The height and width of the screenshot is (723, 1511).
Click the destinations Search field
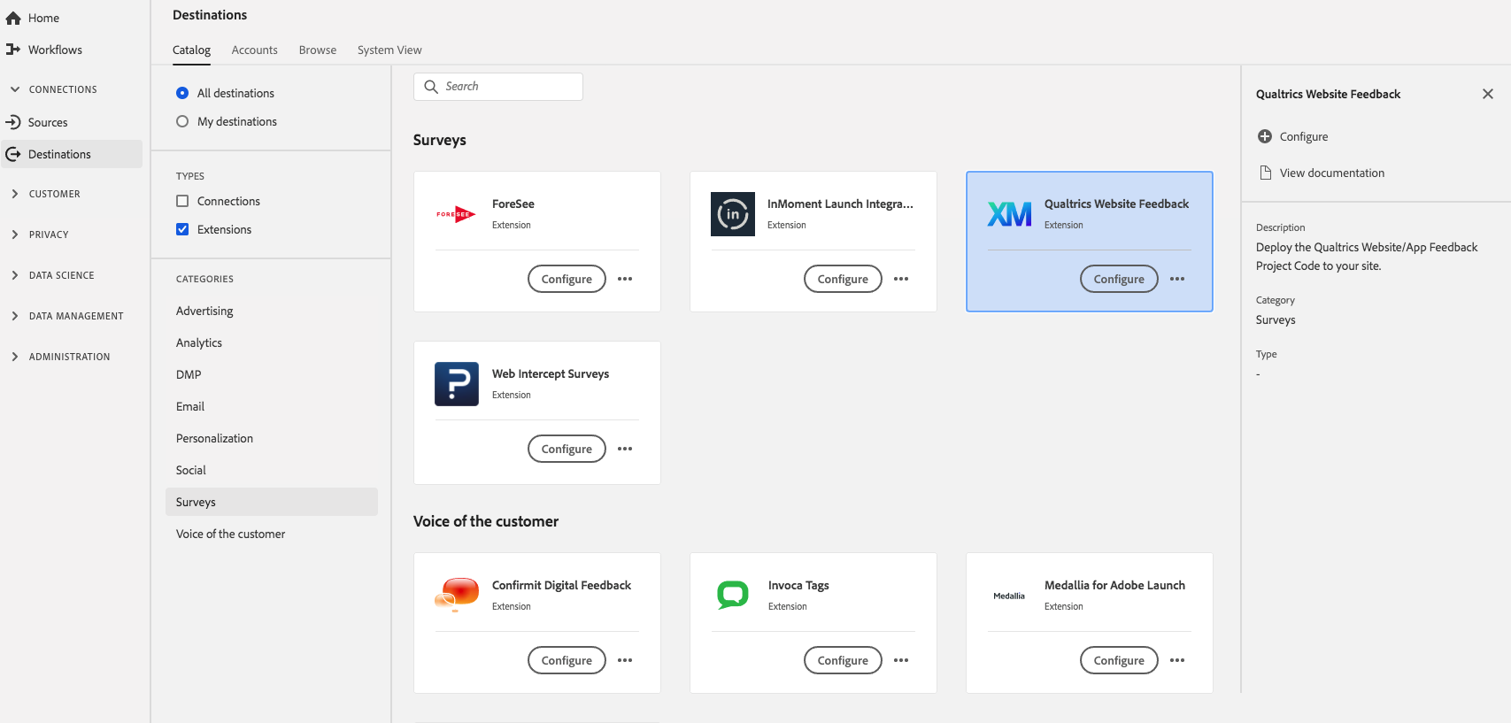click(x=498, y=87)
